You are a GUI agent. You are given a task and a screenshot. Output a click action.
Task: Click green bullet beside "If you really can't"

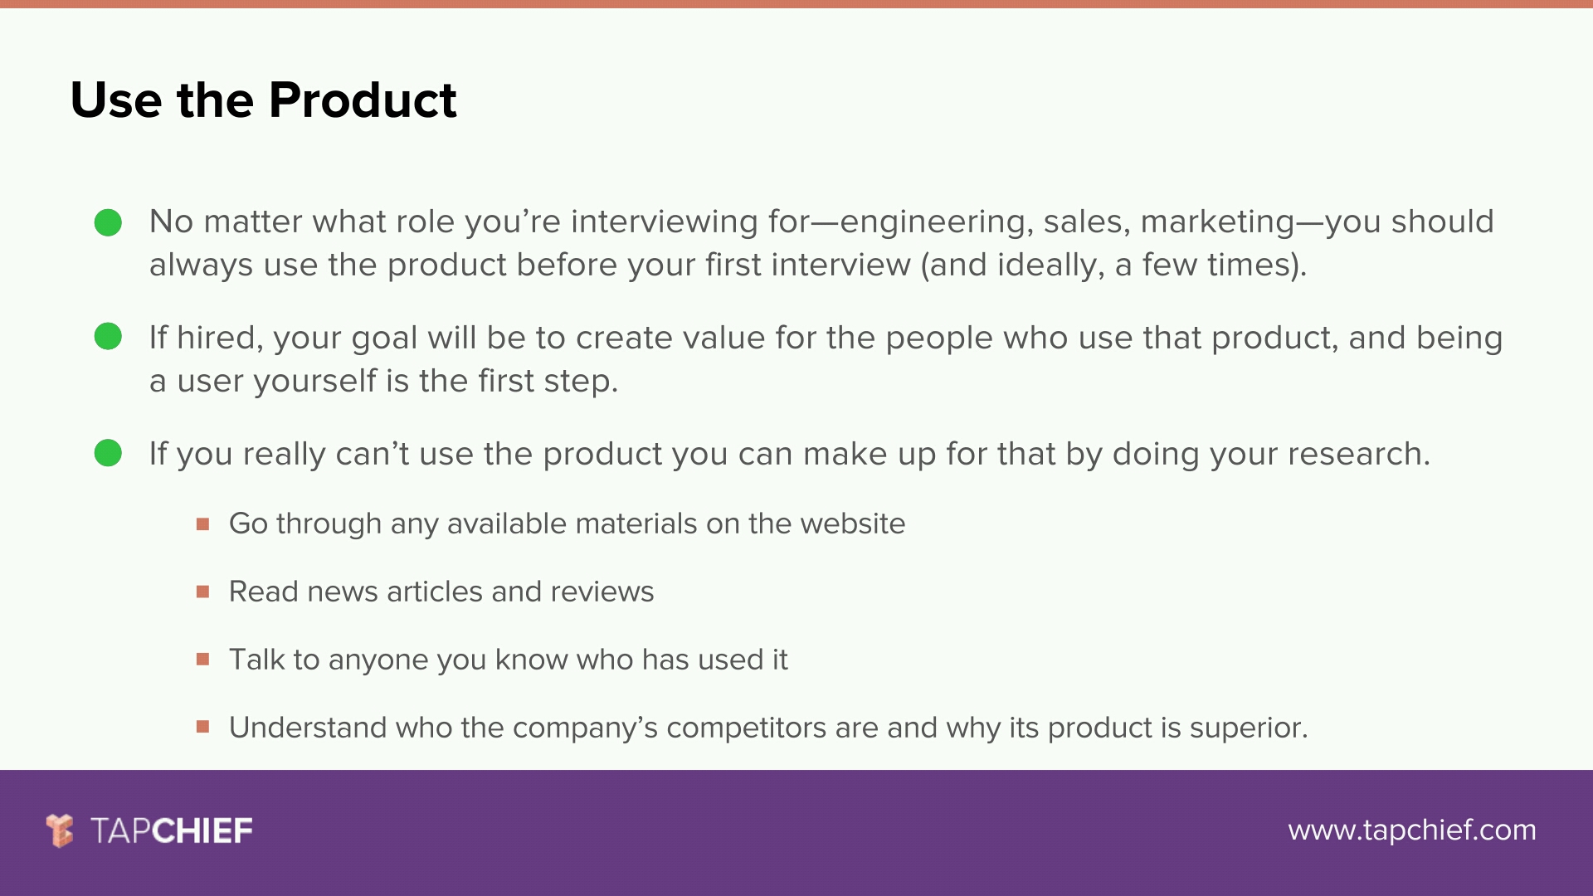click(x=108, y=453)
